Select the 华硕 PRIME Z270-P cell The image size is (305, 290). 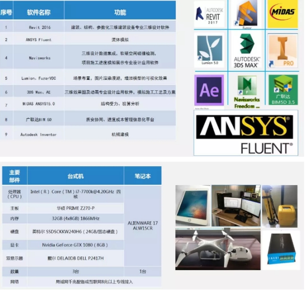point(75,208)
